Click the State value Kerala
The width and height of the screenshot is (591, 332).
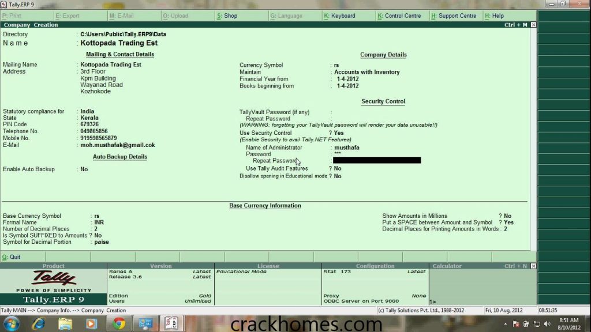click(89, 118)
